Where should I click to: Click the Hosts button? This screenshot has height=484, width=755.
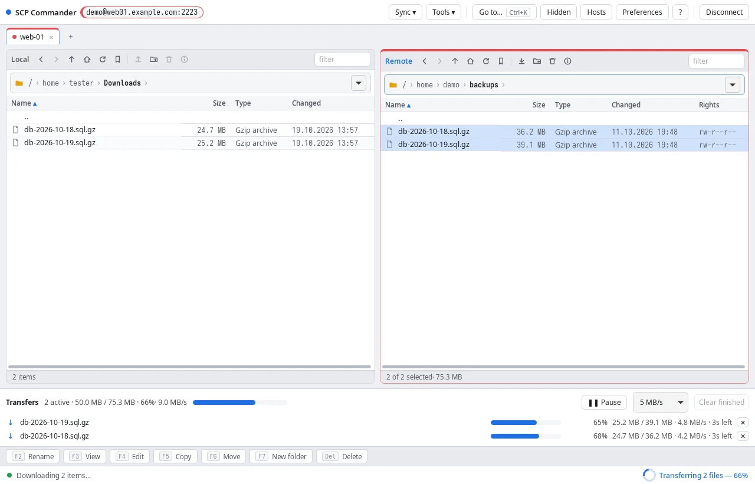pyautogui.click(x=596, y=12)
